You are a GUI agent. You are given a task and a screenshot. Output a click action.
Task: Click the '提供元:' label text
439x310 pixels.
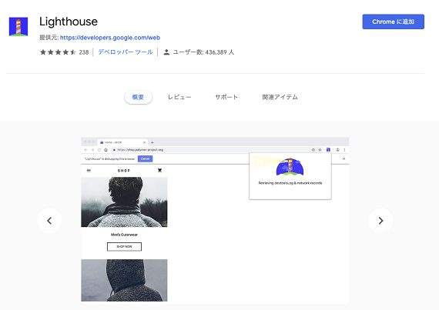[49, 38]
